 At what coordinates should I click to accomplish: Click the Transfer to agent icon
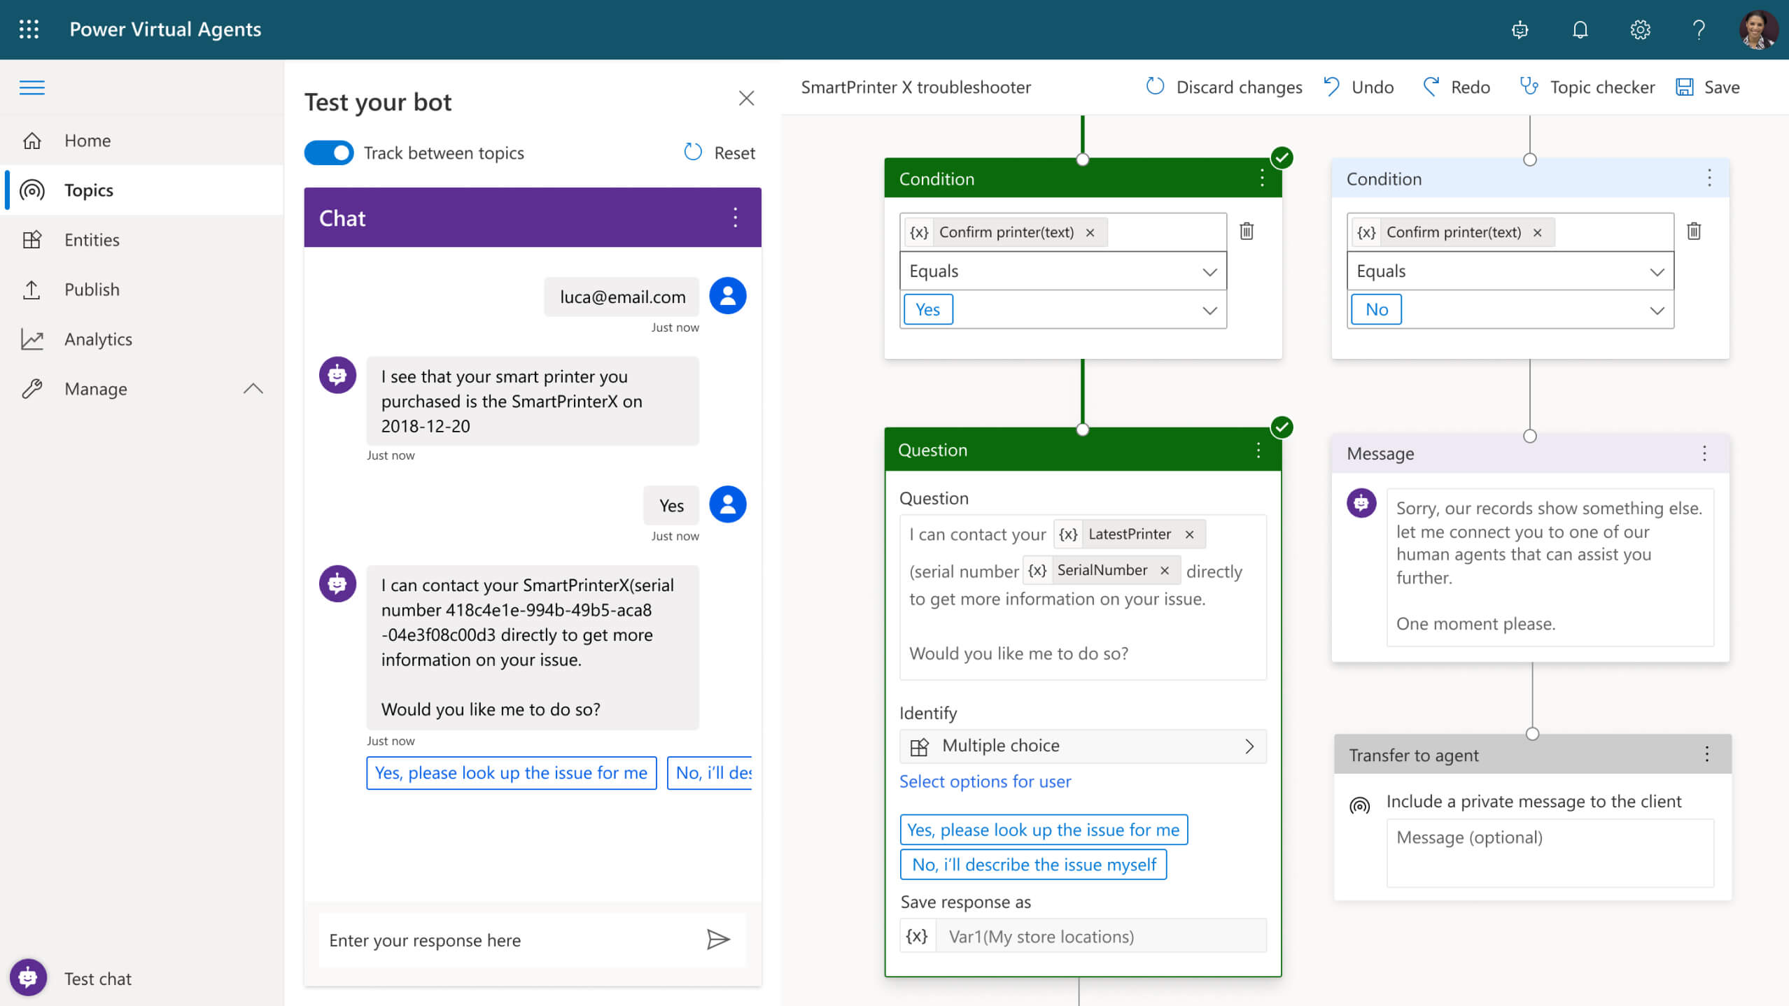click(1360, 802)
